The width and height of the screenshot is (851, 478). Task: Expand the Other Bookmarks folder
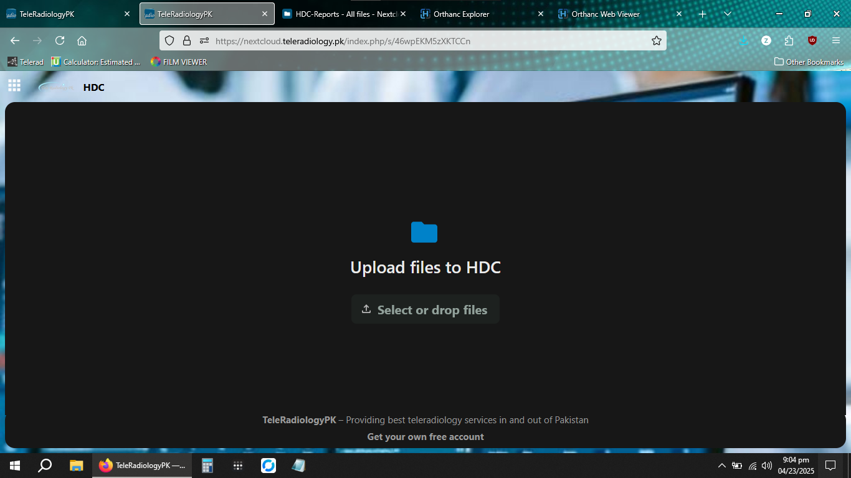[x=809, y=62]
